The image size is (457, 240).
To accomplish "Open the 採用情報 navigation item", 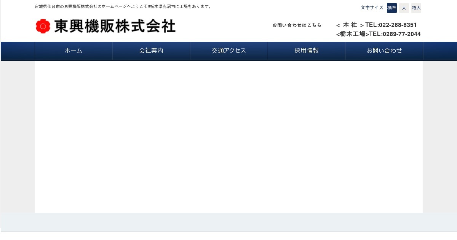I will (307, 51).
